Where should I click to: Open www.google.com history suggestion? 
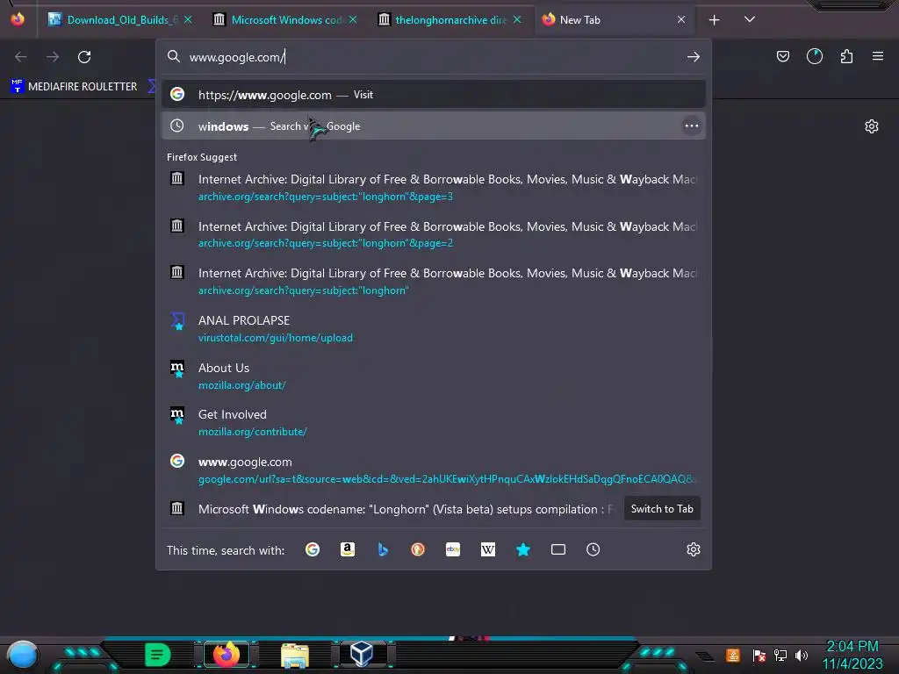(434, 470)
